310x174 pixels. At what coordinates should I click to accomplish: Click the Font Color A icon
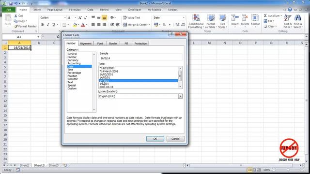(83, 25)
